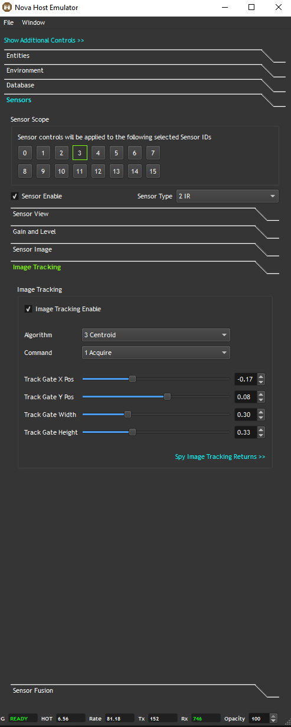Screen dimensions: 291x727
Task: Select Sensor ID 0 button
Action: coord(25,153)
